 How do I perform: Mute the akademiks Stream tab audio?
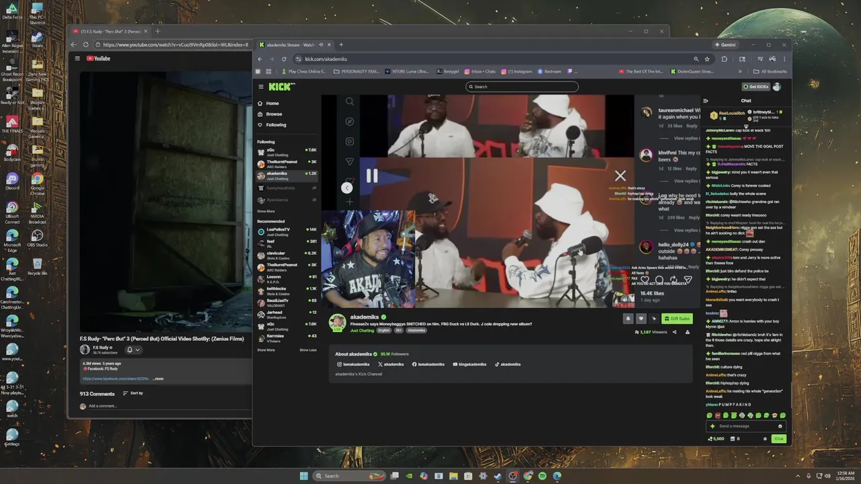(x=321, y=45)
